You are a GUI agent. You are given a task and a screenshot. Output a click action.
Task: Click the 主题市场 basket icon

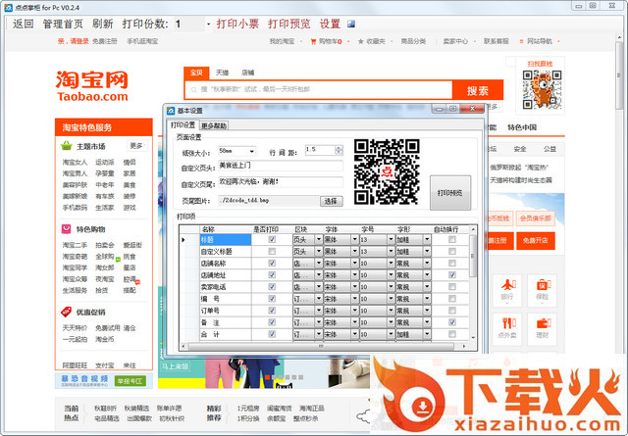(x=66, y=146)
